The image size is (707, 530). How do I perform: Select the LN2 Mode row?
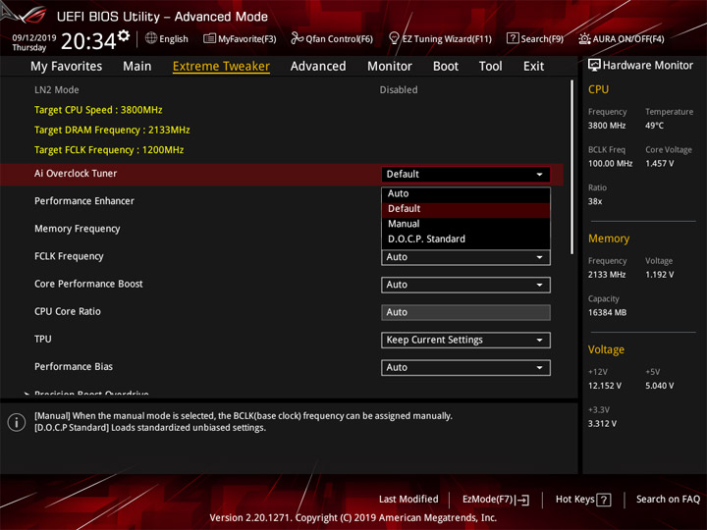[x=282, y=90]
